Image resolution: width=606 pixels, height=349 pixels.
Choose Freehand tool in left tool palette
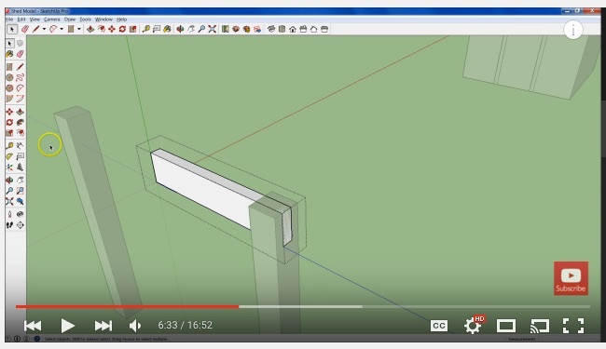tap(21, 77)
